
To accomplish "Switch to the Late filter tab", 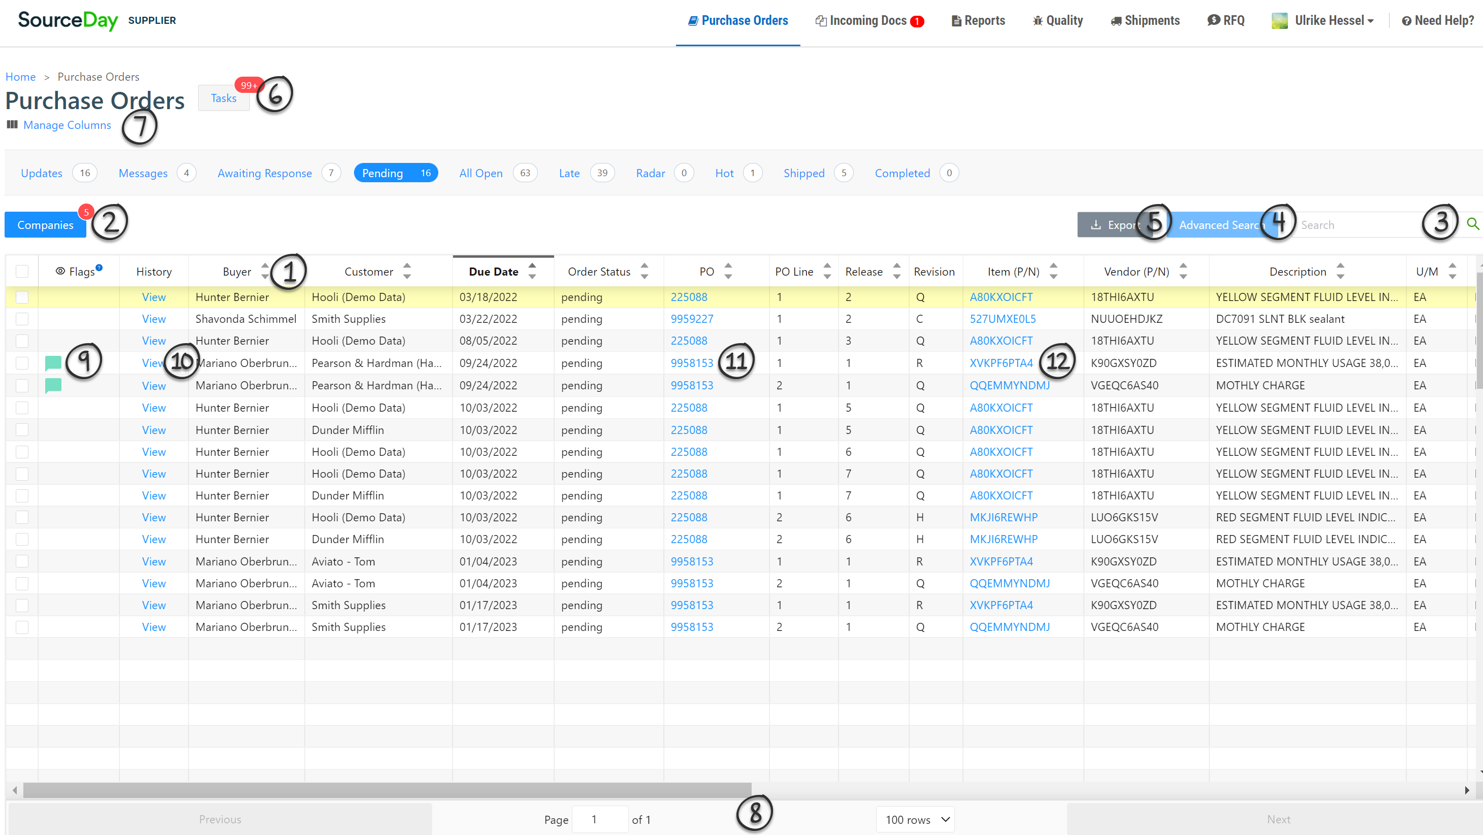I will tap(587, 173).
